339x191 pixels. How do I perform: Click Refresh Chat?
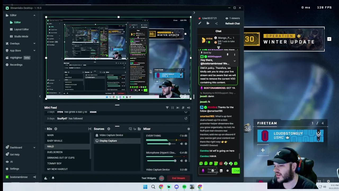pyautogui.click(x=233, y=24)
